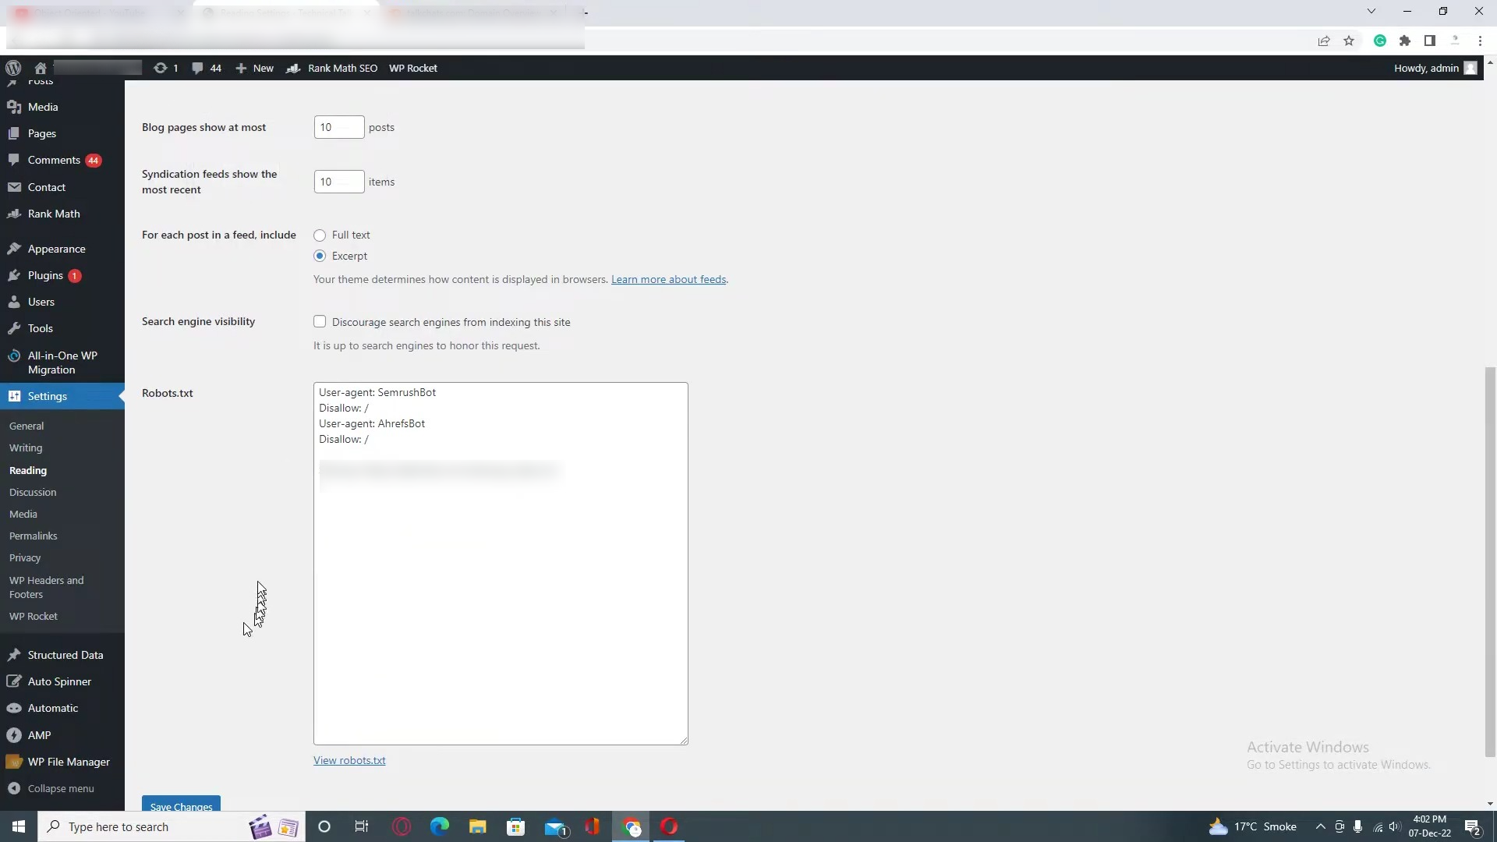Expand the tab search dropdown arrow
The height and width of the screenshot is (842, 1497).
pyautogui.click(x=1371, y=11)
